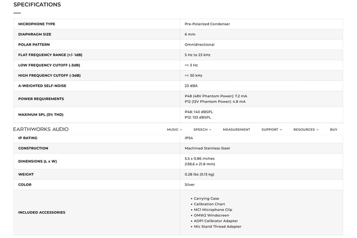The image size is (357, 238).
Task: Click the Carrying Case list item
Action: [206, 198]
